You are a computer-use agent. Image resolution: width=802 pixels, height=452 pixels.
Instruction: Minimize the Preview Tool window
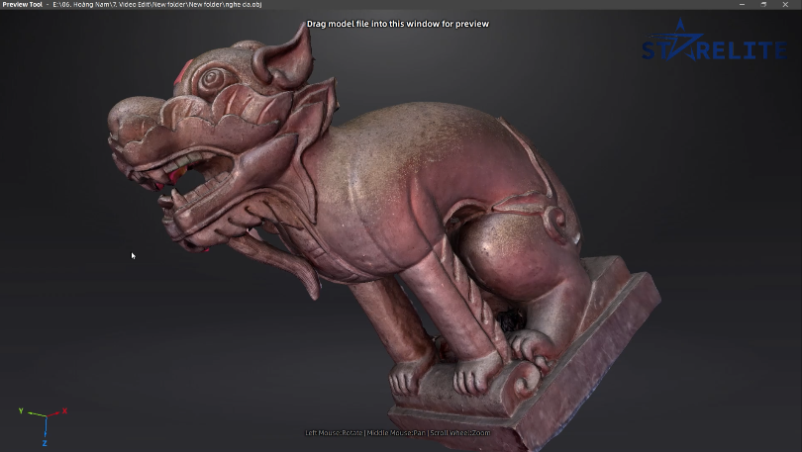(x=743, y=5)
